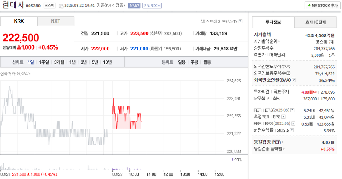342x179 pixels.
Task: Click the 11:00 time axis marker
Action: 151,174
